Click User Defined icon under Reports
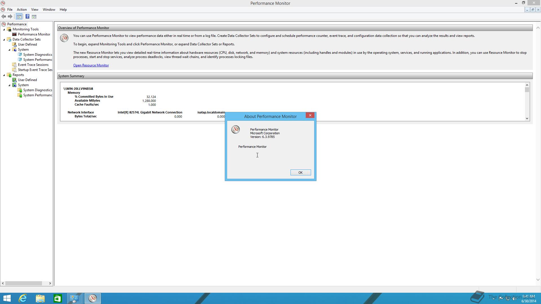The width and height of the screenshot is (541, 304). pos(14,80)
